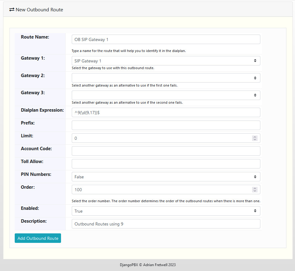The height and width of the screenshot is (271, 295).
Task: Click the Description input field
Action: (x=166, y=224)
